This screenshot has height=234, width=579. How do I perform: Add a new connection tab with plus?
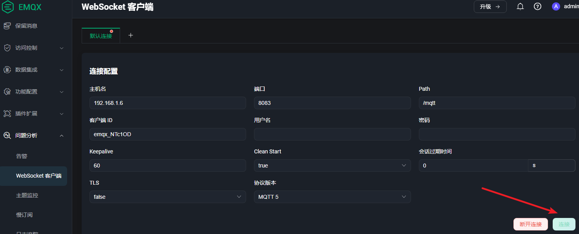[131, 35]
